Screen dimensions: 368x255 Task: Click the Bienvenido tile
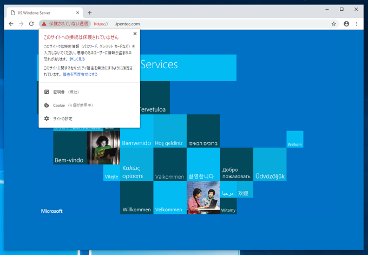coord(136,131)
